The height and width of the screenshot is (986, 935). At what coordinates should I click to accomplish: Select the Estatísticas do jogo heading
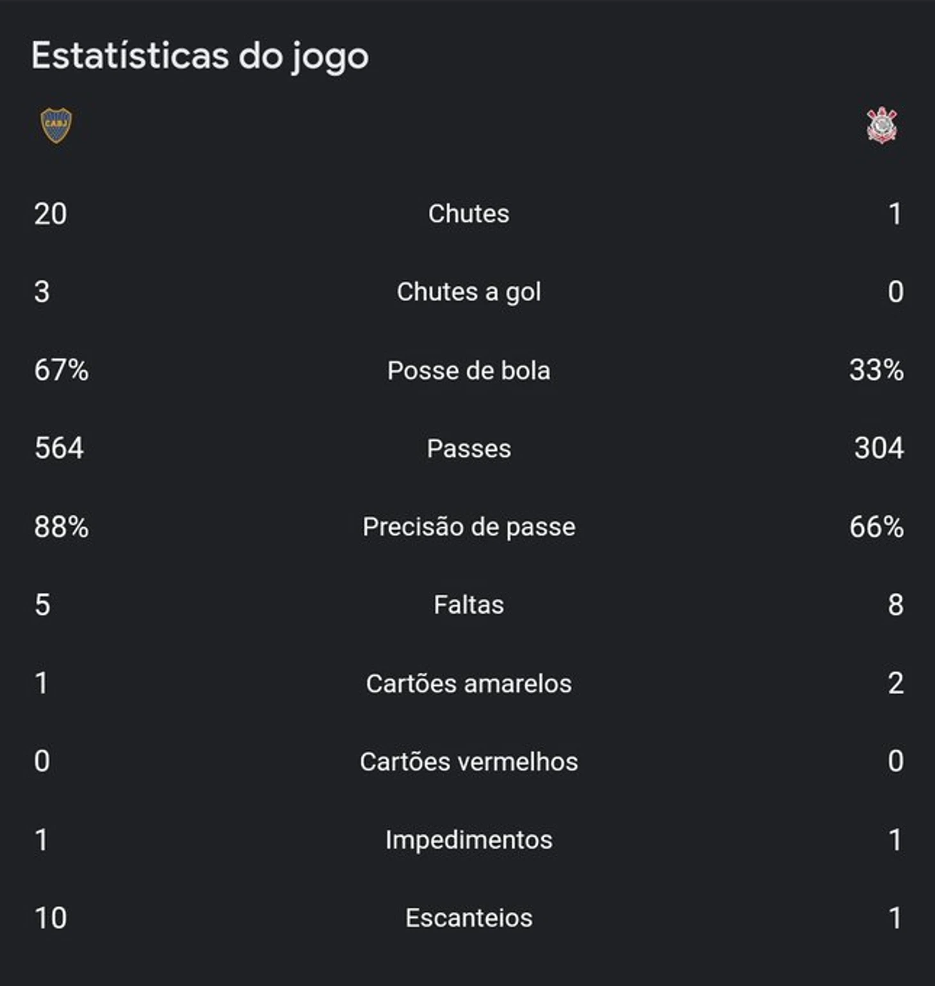coord(200,56)
